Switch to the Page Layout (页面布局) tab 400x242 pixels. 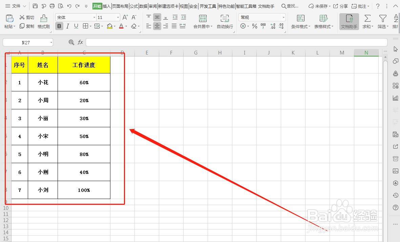point(120,6)
